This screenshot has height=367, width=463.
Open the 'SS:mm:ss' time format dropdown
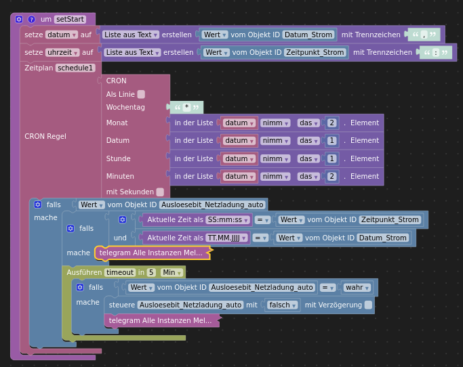click(x=228, y=220)
